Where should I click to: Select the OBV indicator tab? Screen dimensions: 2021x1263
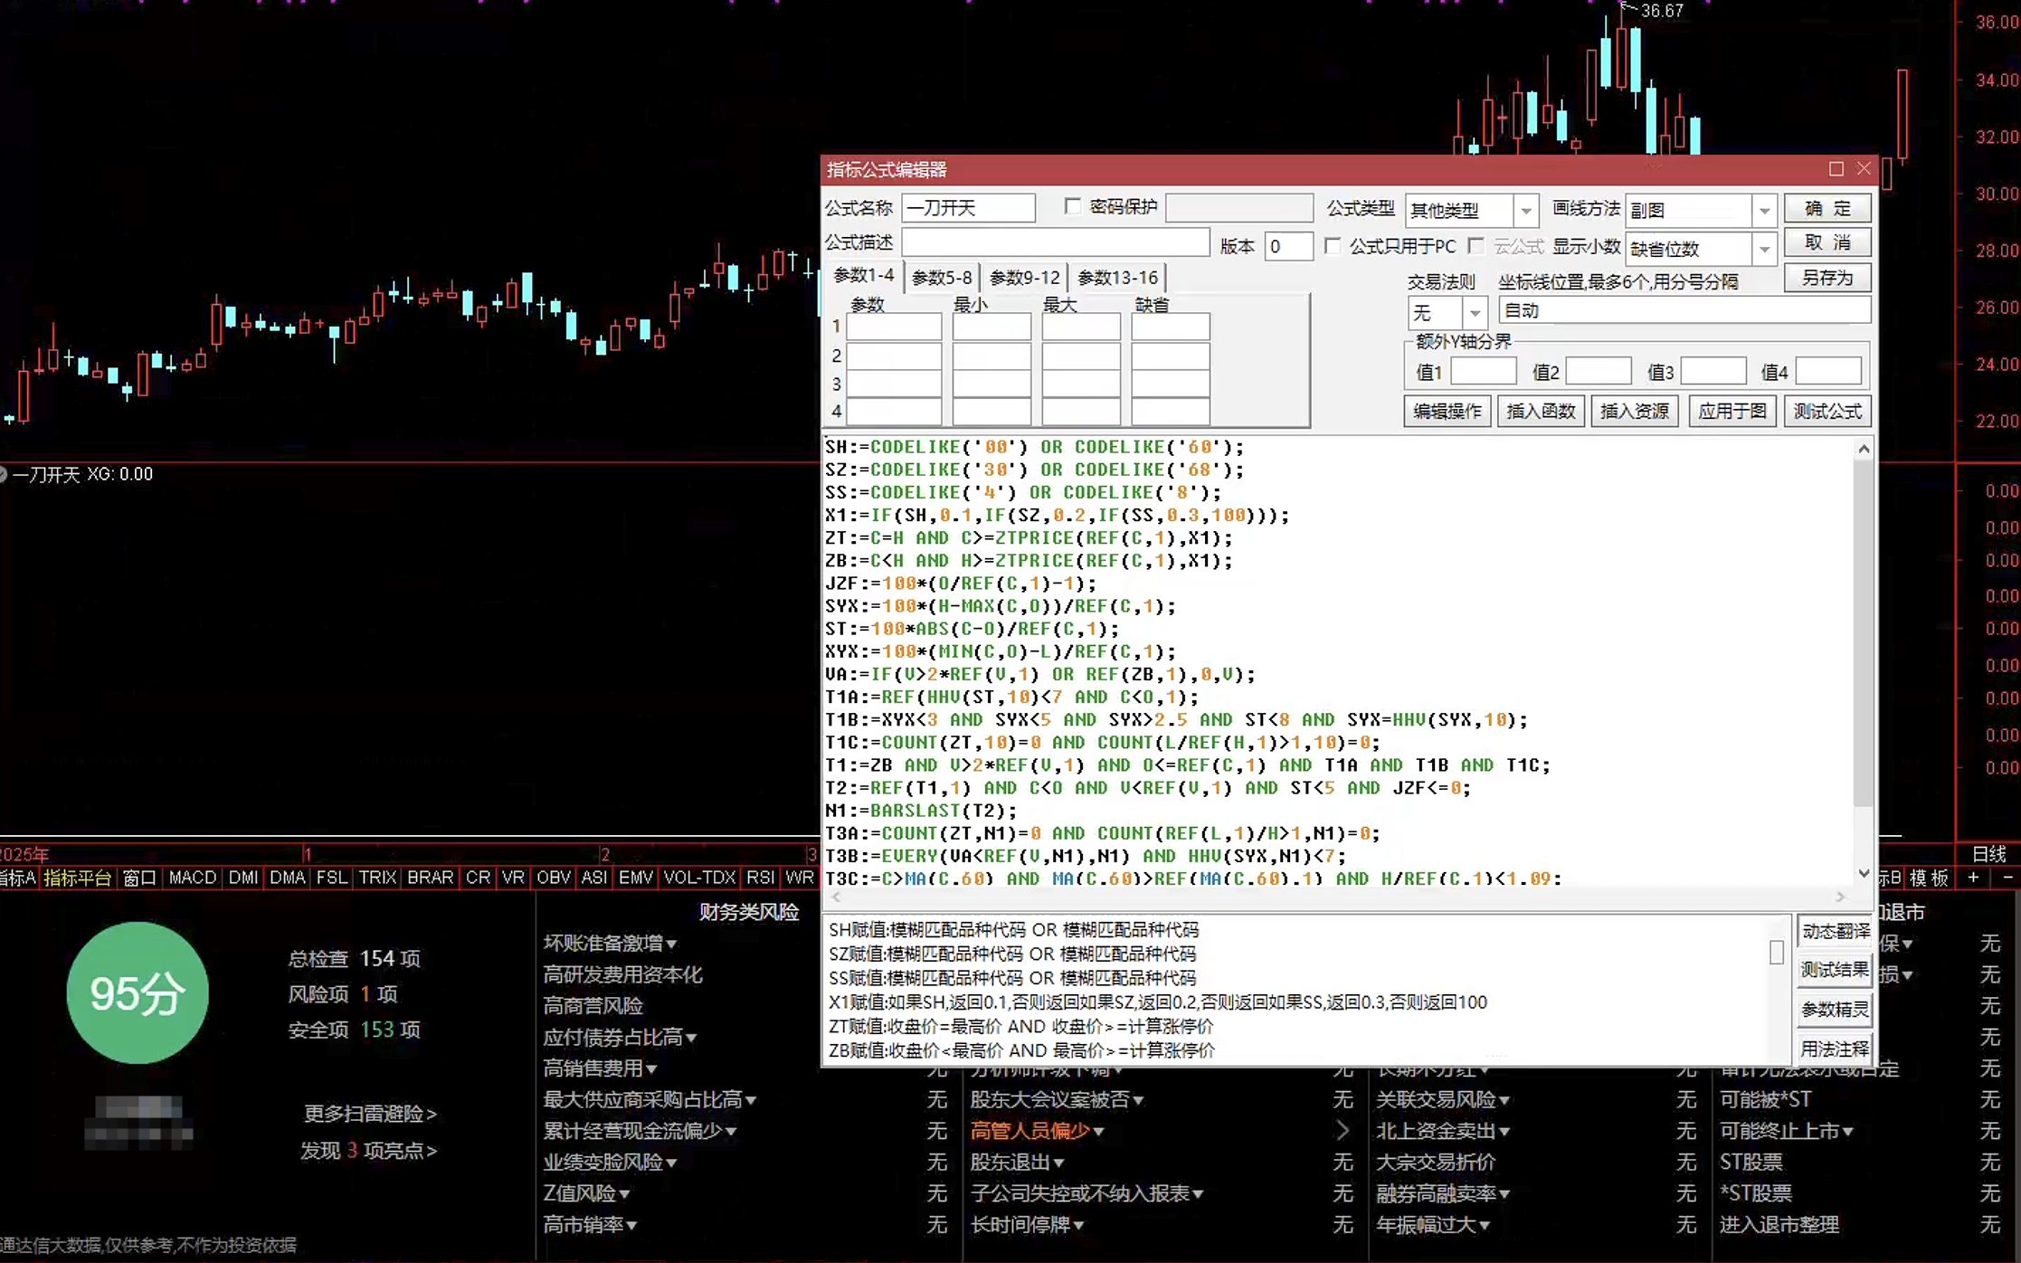click(x=553, y=878)
